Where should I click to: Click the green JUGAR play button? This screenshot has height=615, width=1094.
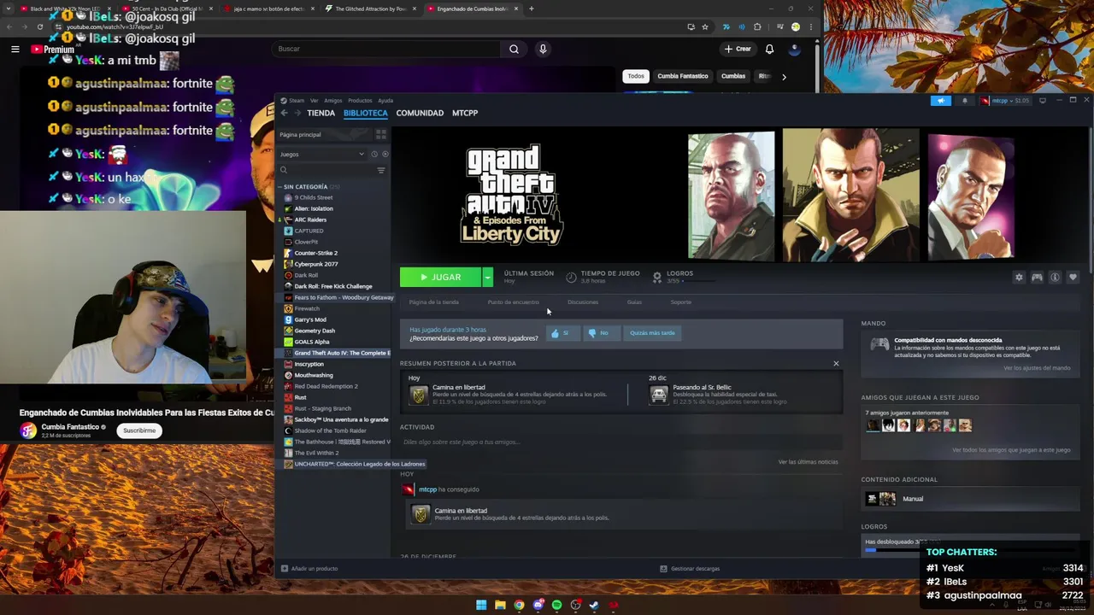pos(440,277)
